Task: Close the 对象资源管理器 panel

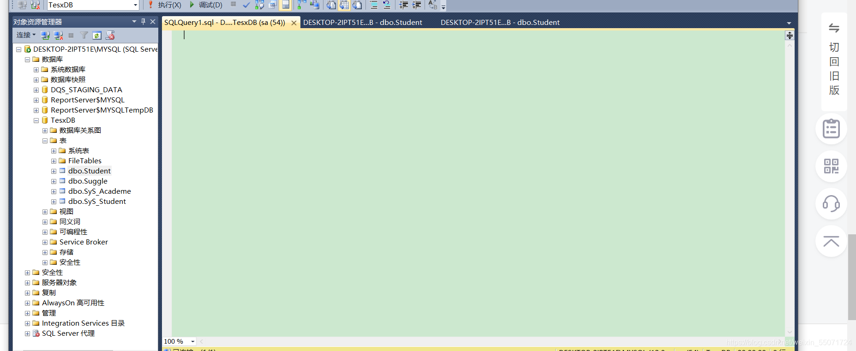Action: pyautogui.click(x=153, y=22)
